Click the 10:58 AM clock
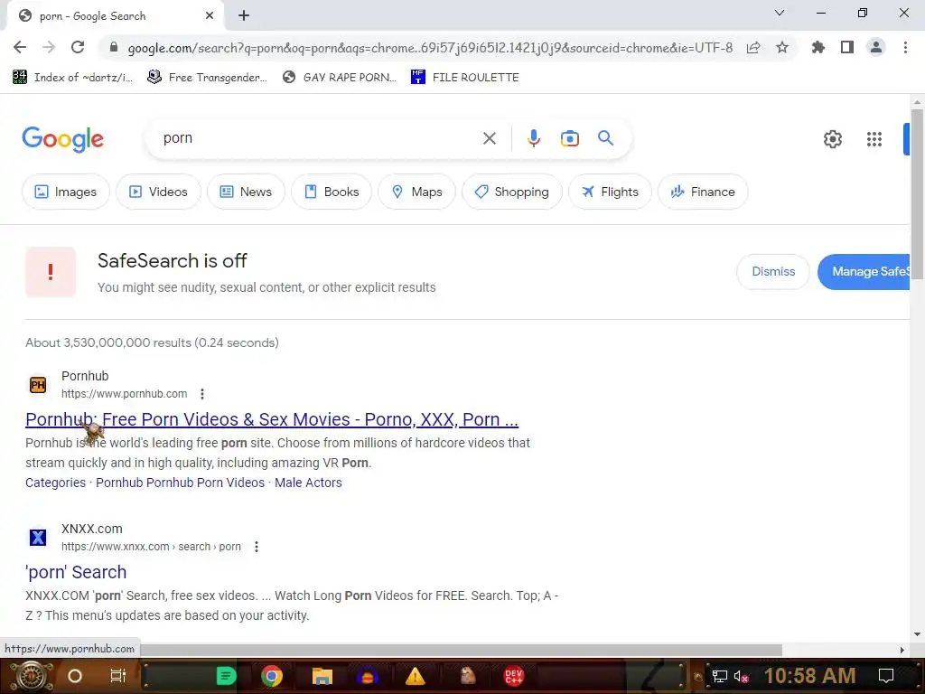The width and height of the screenshot is (925, 694). (x=810, y=676)
